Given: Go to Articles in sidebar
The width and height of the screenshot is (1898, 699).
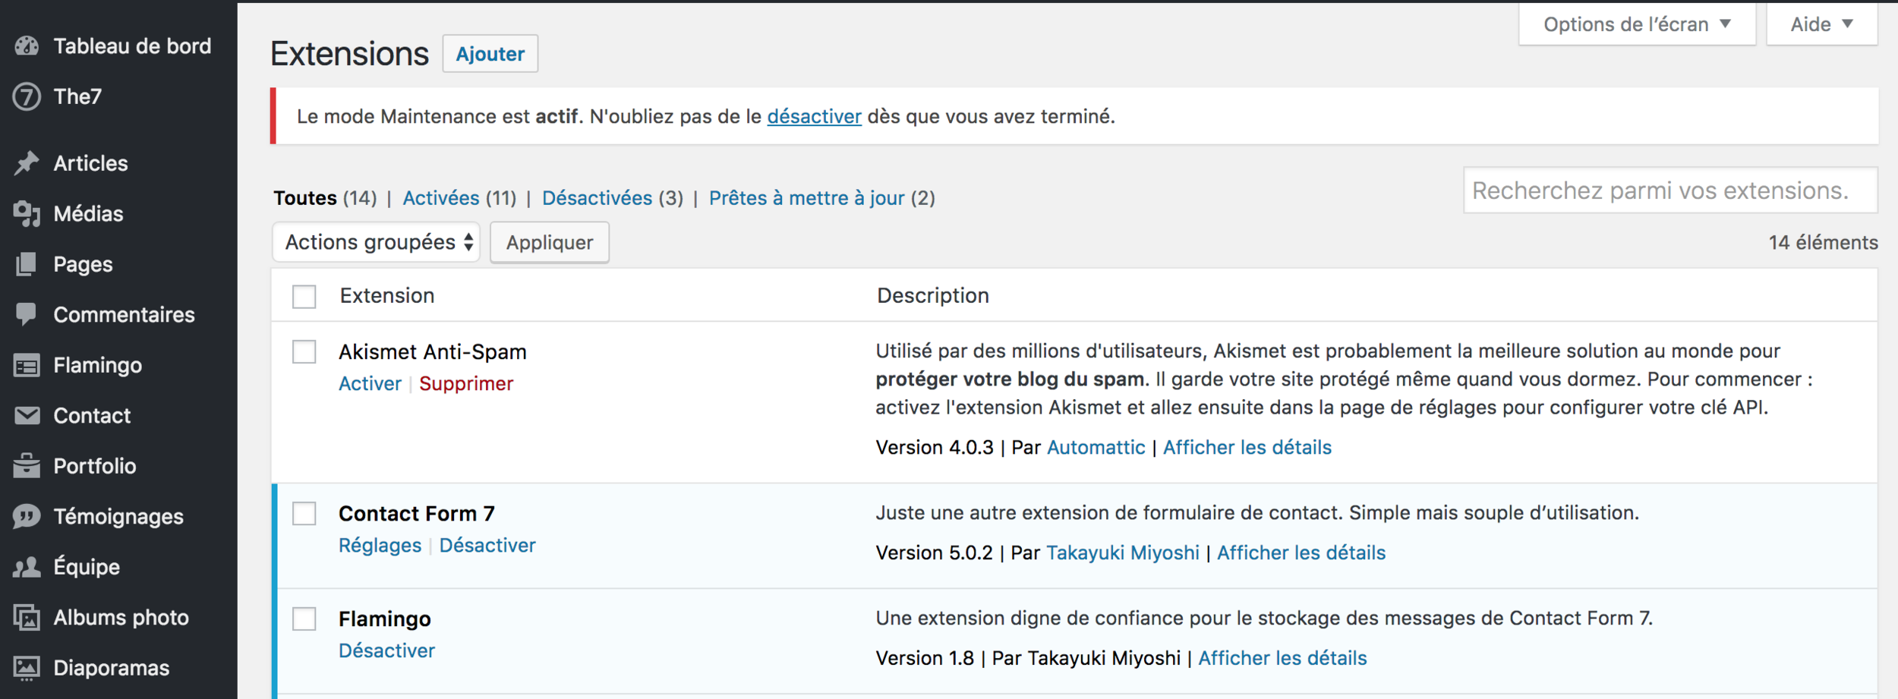Looking at the screenshot, I should click(90, 163).
